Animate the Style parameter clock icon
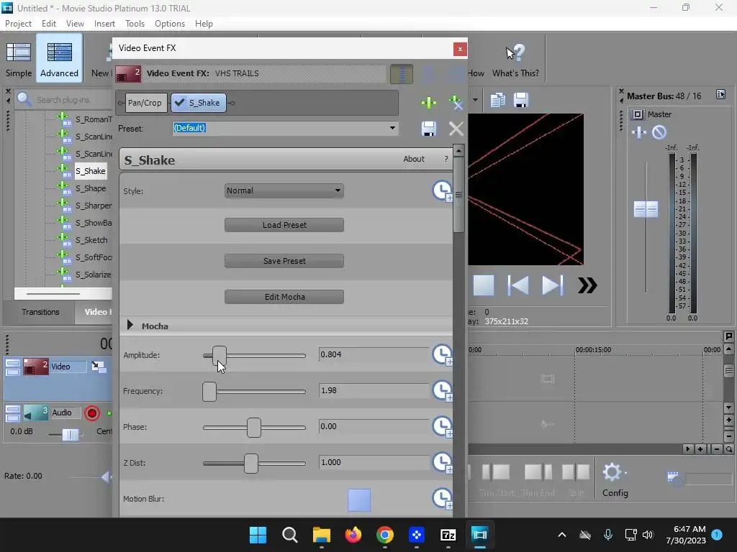This screenshot has width=737, height=552. pyautogui.click(x=443, y=191)
